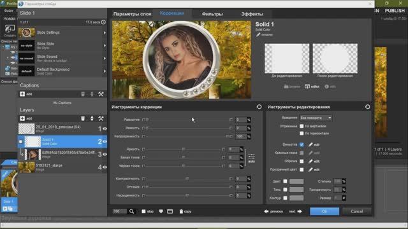Screen dimensions: 408x229
Task: Click the 'После редактирования' preview thumbnail
Action: 335,59
